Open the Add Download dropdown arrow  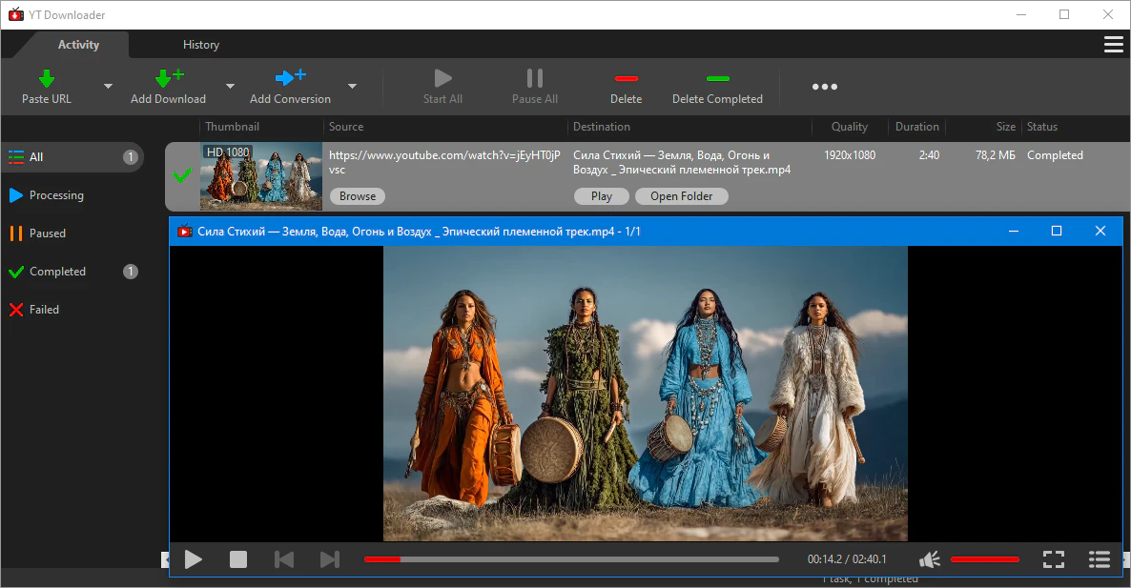coord(230,87)
